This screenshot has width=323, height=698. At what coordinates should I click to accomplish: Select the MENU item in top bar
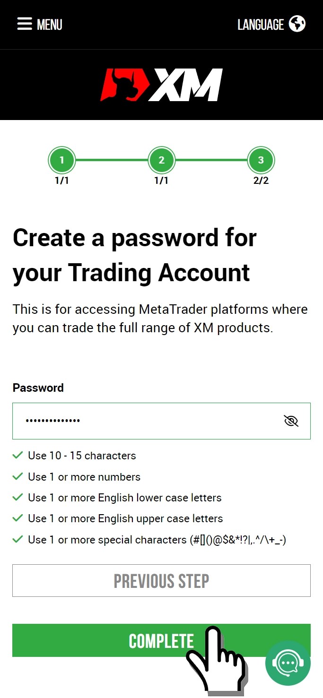[x=50, y=24]
